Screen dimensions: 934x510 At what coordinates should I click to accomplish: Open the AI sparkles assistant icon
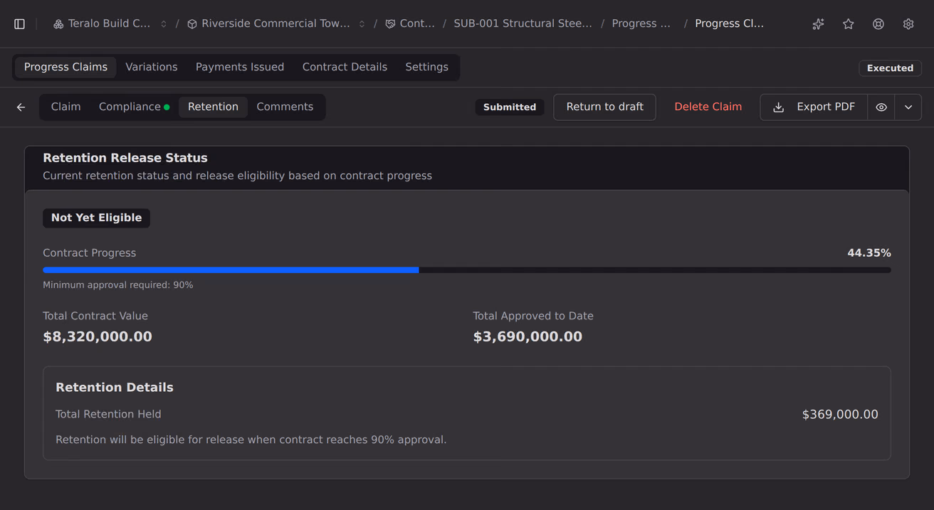click(819, 24)
